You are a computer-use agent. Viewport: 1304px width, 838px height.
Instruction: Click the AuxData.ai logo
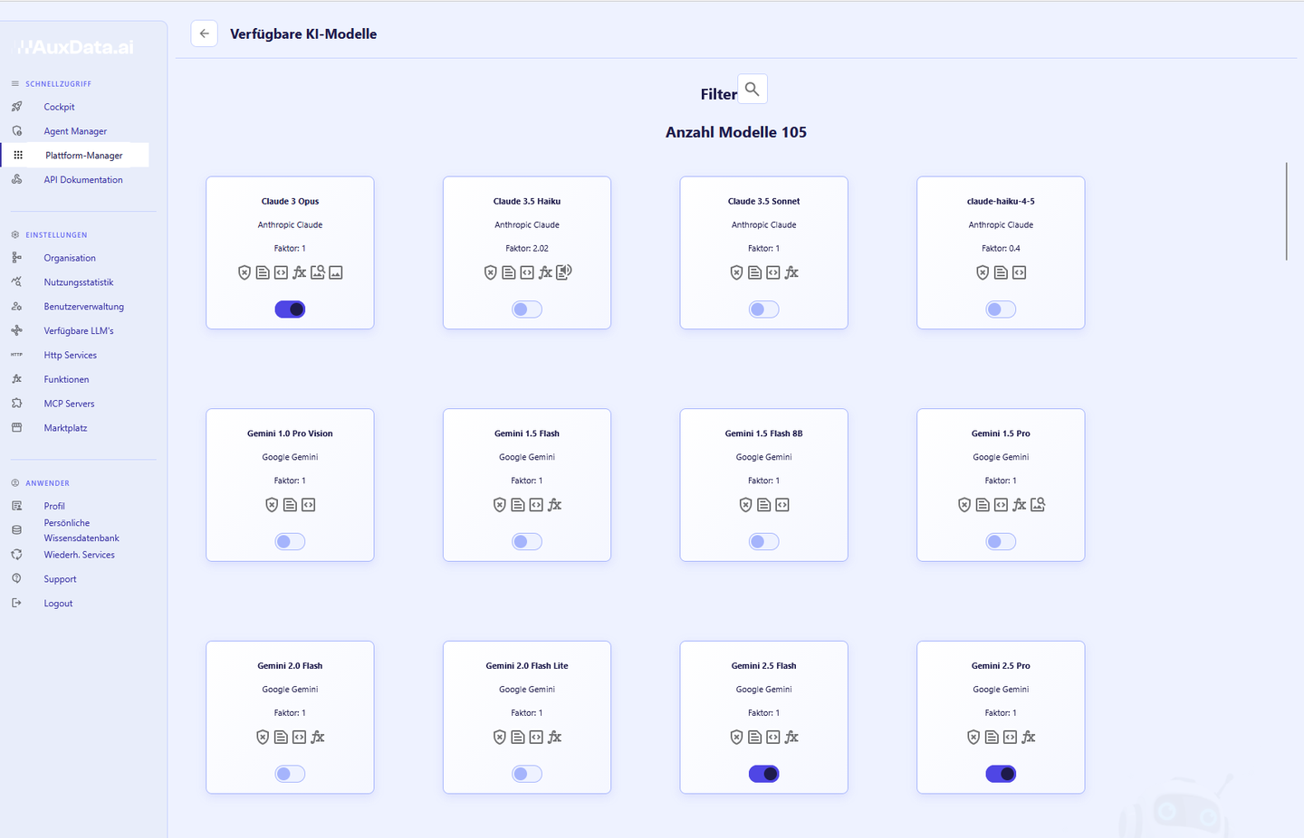tap(75, 47)
